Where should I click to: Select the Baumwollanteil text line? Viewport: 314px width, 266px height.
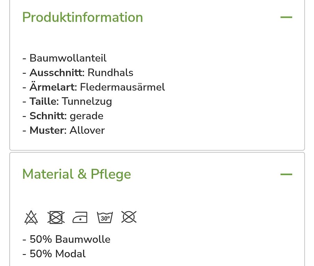pyautogui.click(x=64, y=58)
